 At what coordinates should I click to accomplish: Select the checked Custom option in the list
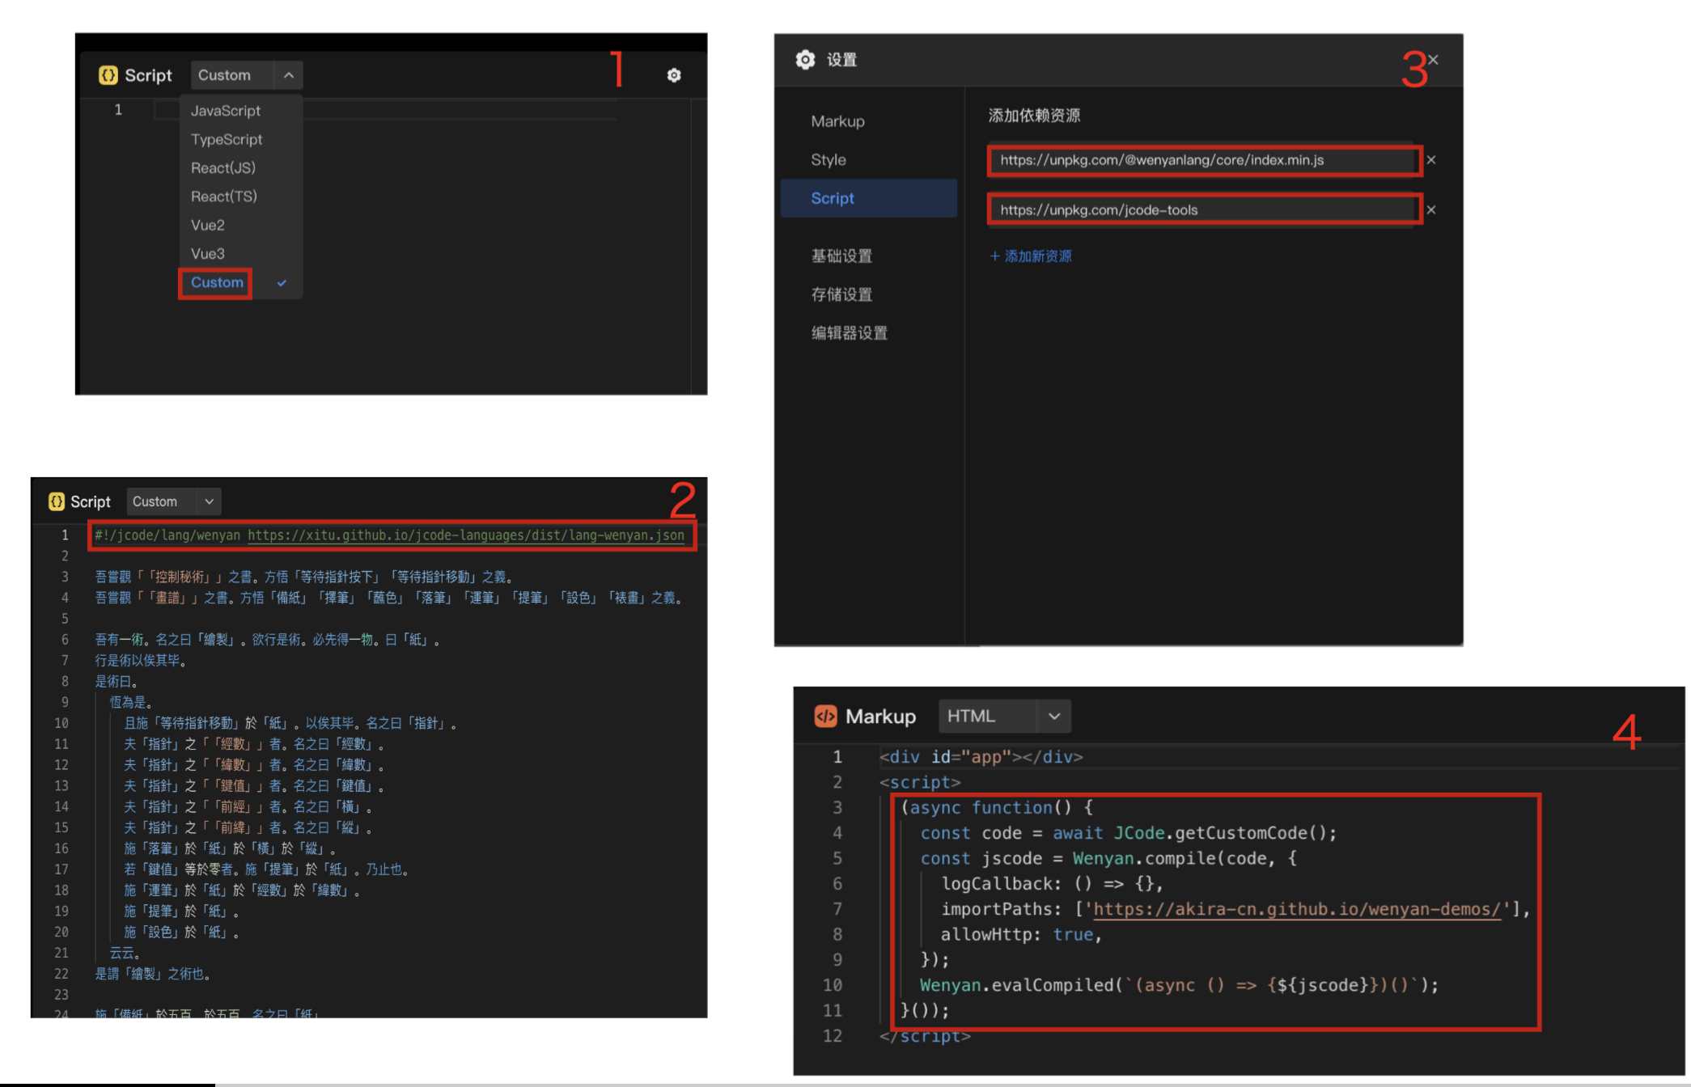tap(217, 283)
